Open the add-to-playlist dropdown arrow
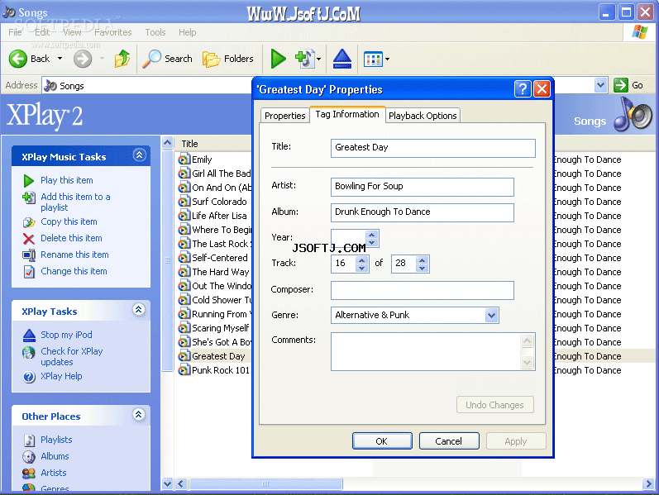Image resolution: width=659 pixels, height=495 pixels. point(318,59)
